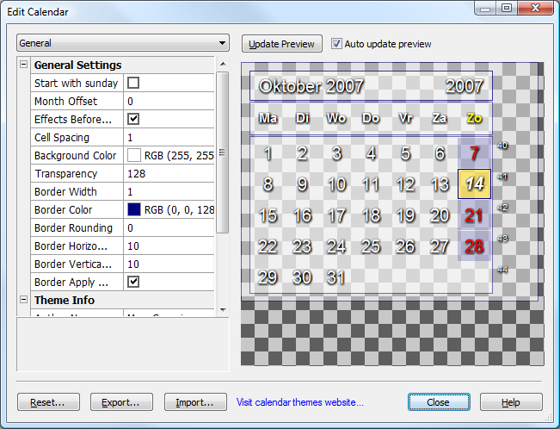Collapse the General Settings section
Screen dimensions: 560x429
click(23, 65)
